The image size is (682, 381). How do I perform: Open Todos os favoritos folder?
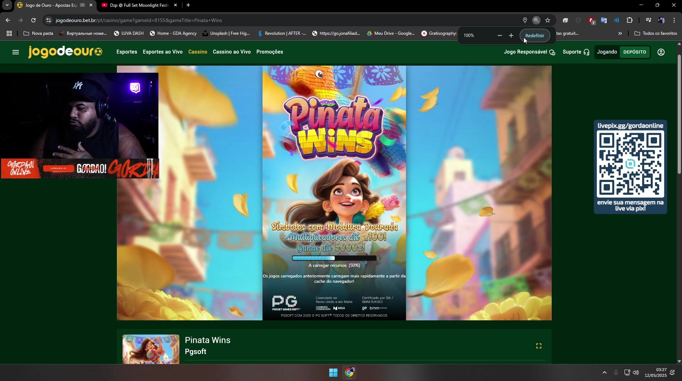click(x=655, y=33)
